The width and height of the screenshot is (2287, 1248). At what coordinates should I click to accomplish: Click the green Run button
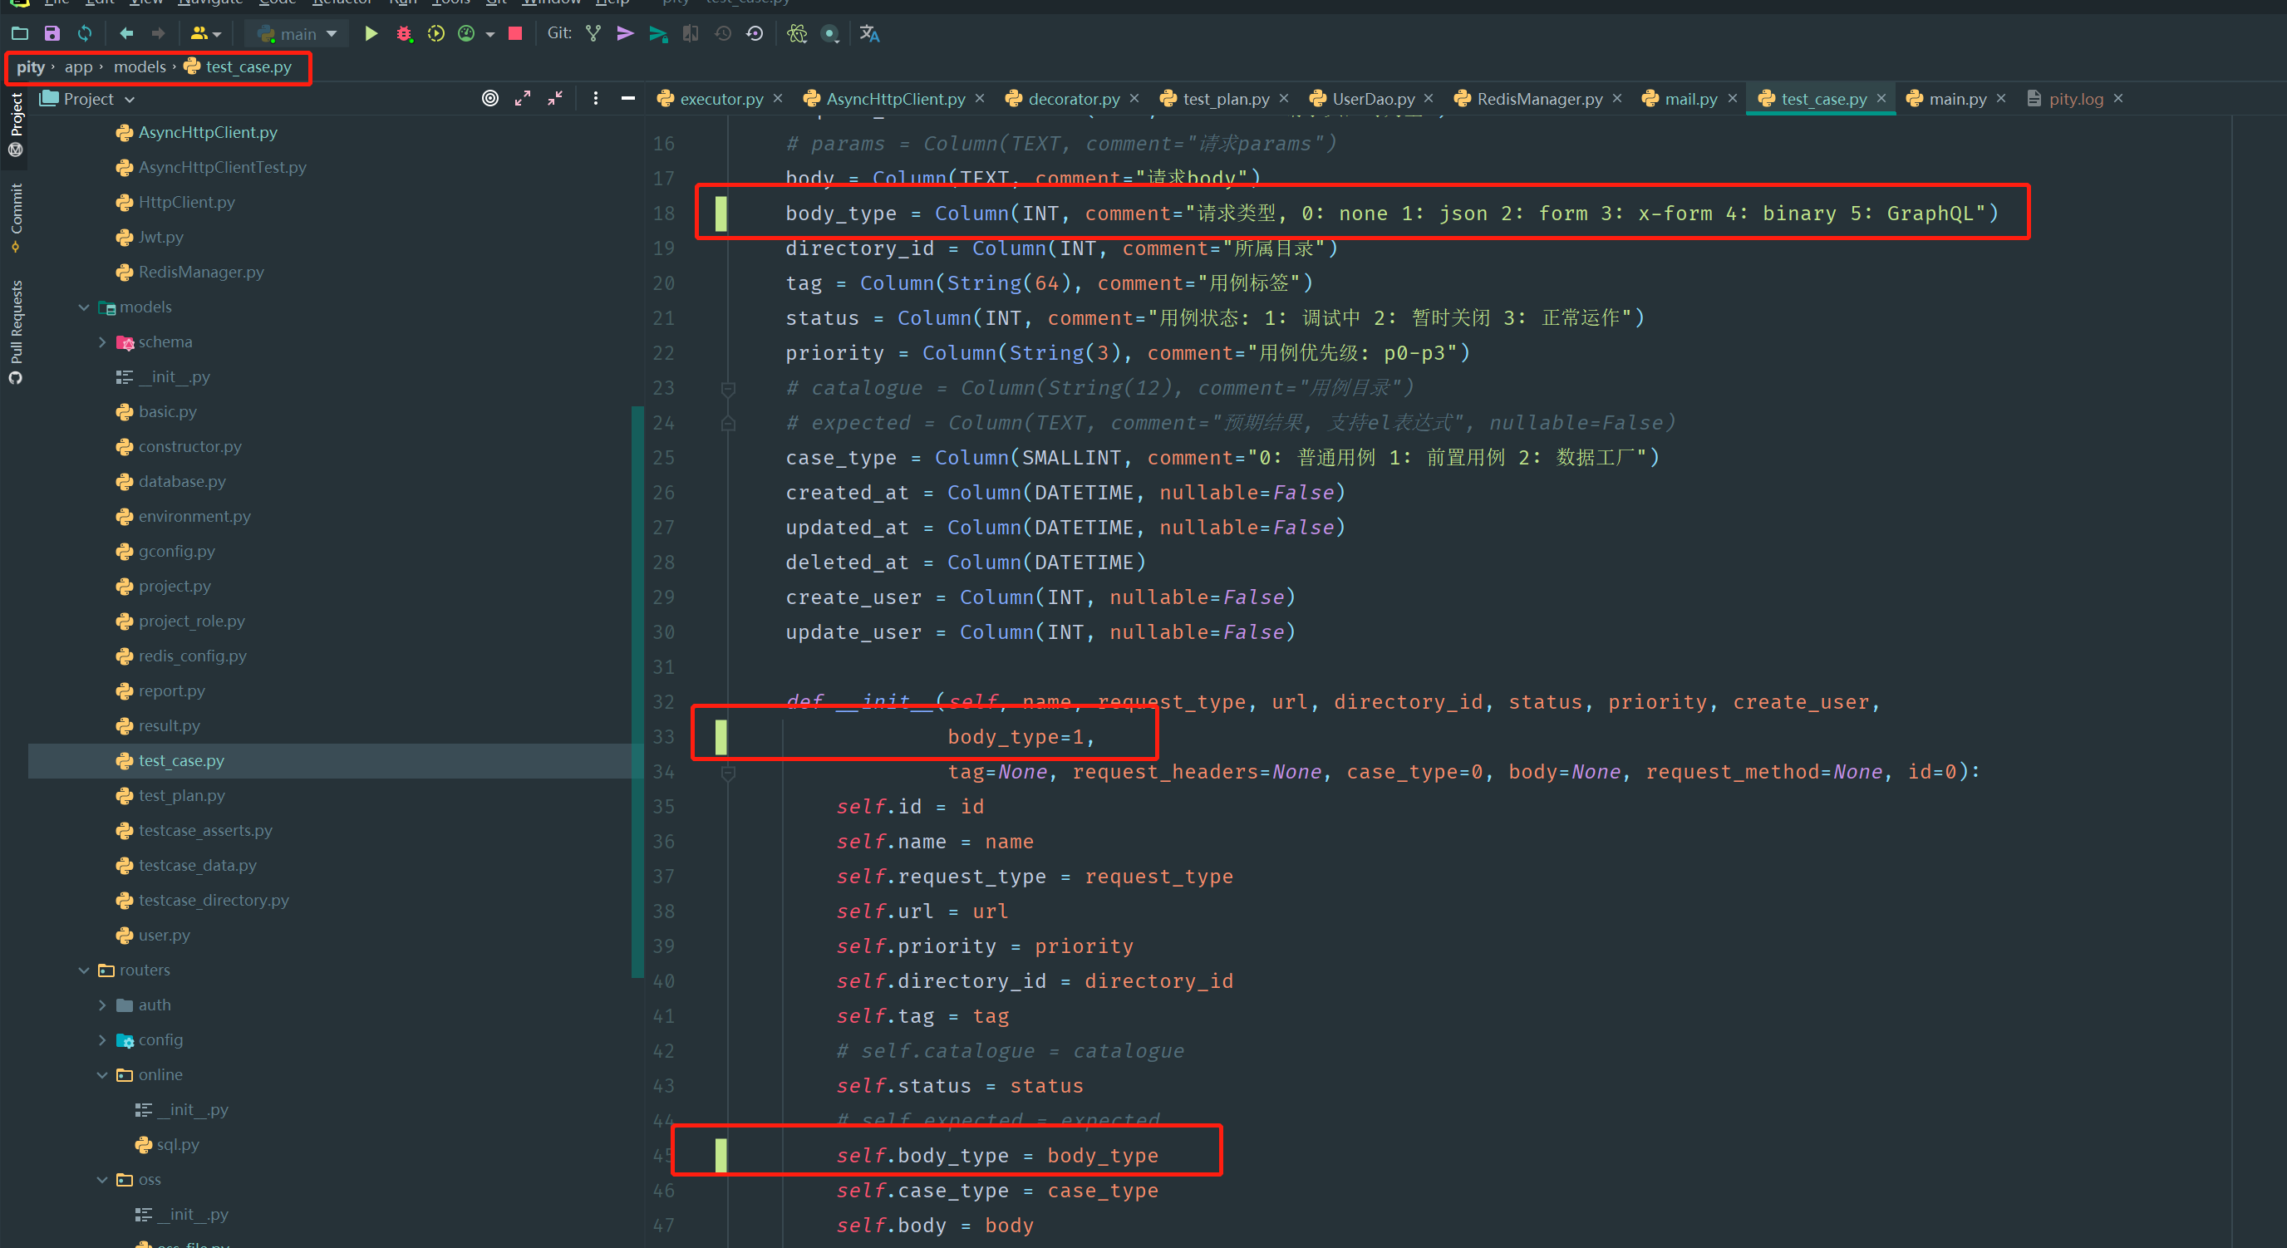click(371, 34)
